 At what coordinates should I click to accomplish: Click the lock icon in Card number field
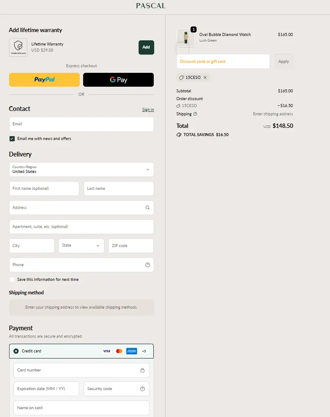pyautogui.click(x=142, y=370)
